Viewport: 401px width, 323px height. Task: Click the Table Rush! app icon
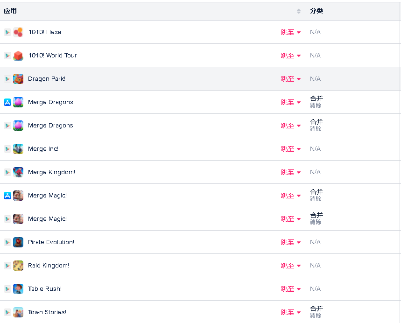pyautogui.click(x=18, y=289)
